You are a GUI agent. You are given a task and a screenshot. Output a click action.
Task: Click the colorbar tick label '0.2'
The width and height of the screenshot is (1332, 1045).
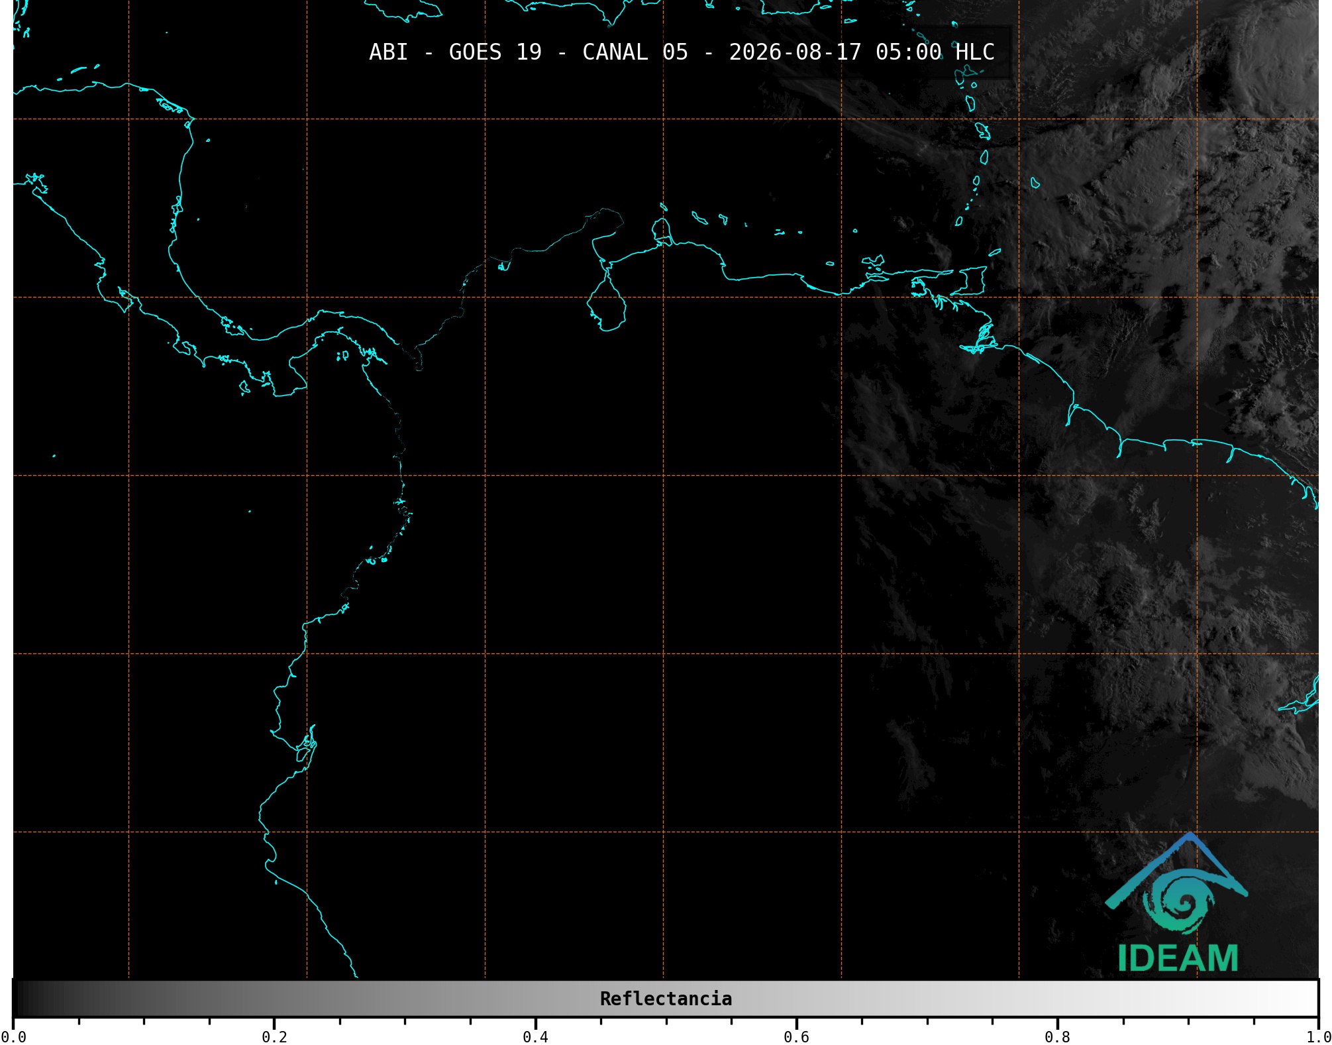[x=274, y=1037]
